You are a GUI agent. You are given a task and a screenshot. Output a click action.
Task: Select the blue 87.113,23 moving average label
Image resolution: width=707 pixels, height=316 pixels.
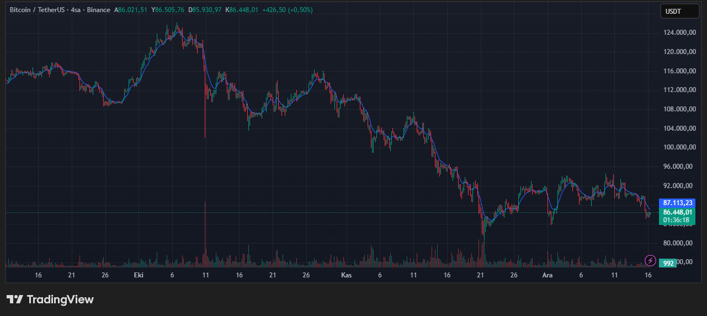pos(678,202)
